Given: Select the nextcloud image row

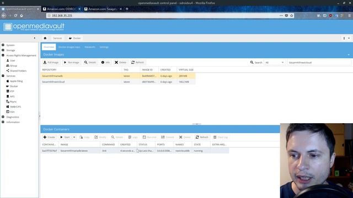Looking at the screenshot, I should (x=118, y=82).
